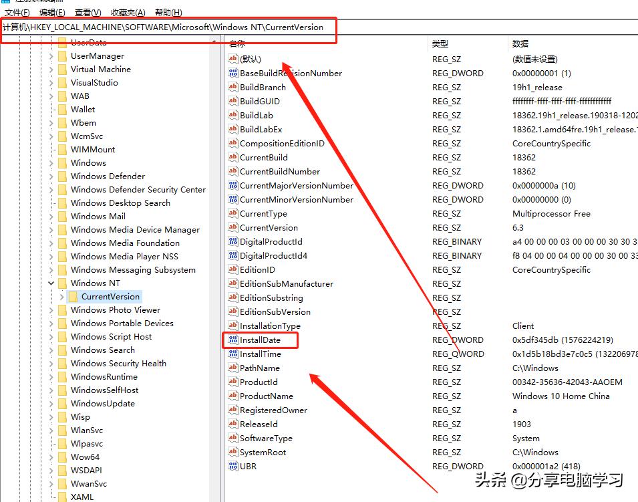Expand the Virtual Machine tree node
The width and height of the screenshot is (638, 502).
click(53, 69)
